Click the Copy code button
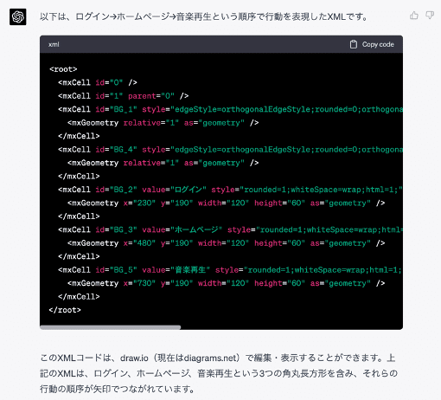 click(x=372, y=44)
